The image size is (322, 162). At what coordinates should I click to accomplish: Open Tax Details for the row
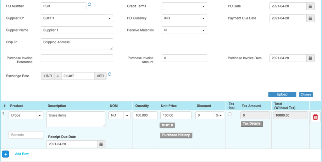point(252,124)
